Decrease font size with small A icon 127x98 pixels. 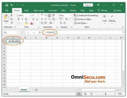[37, 19]
